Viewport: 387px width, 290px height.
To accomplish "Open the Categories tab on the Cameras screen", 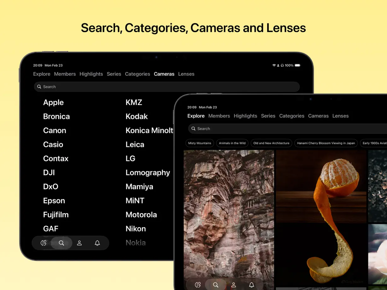I will [x=138, y=74].
